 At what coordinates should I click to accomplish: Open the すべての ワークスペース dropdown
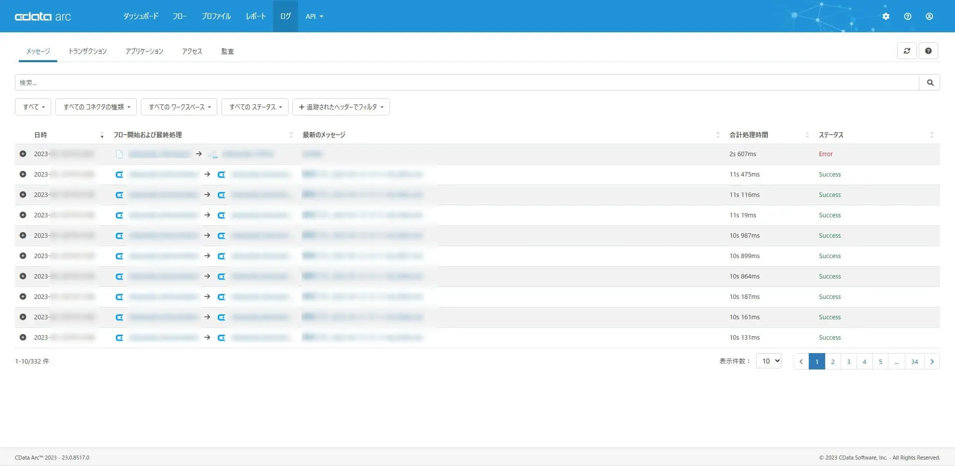click(x=179, y=107)
